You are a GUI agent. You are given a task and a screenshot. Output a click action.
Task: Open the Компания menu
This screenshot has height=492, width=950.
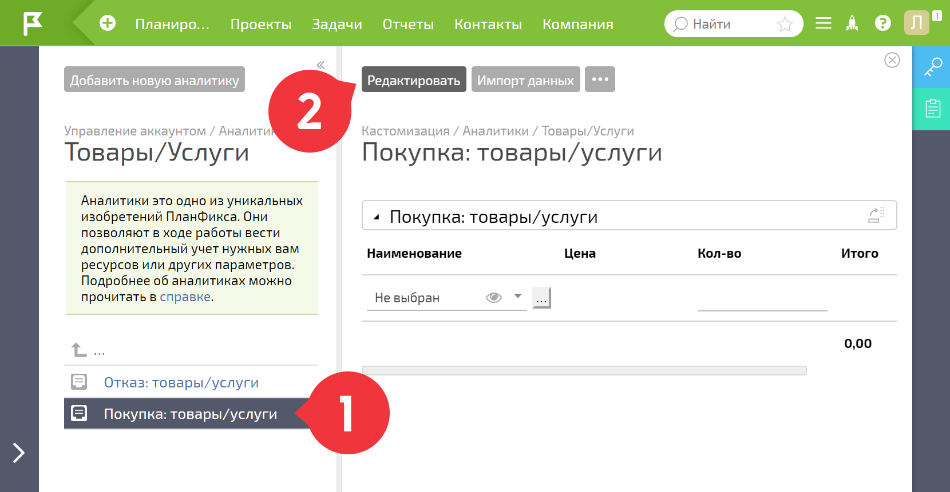pos(578,24)
